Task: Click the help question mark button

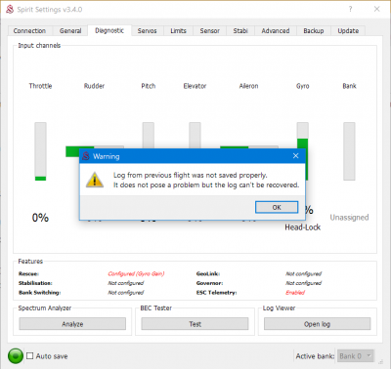Action: (350, 9)
